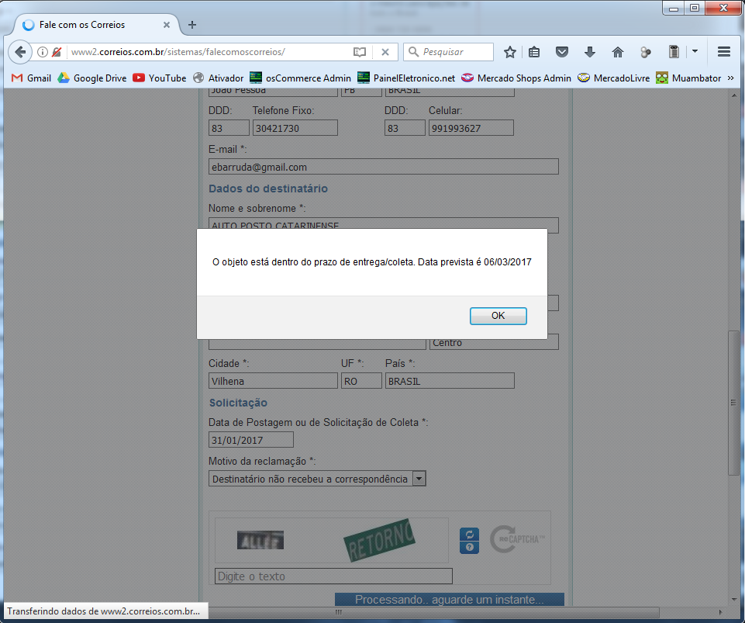Open the Muambator bookmark
The height and width of the screenshot is (623, 745).
pos(688,78)
